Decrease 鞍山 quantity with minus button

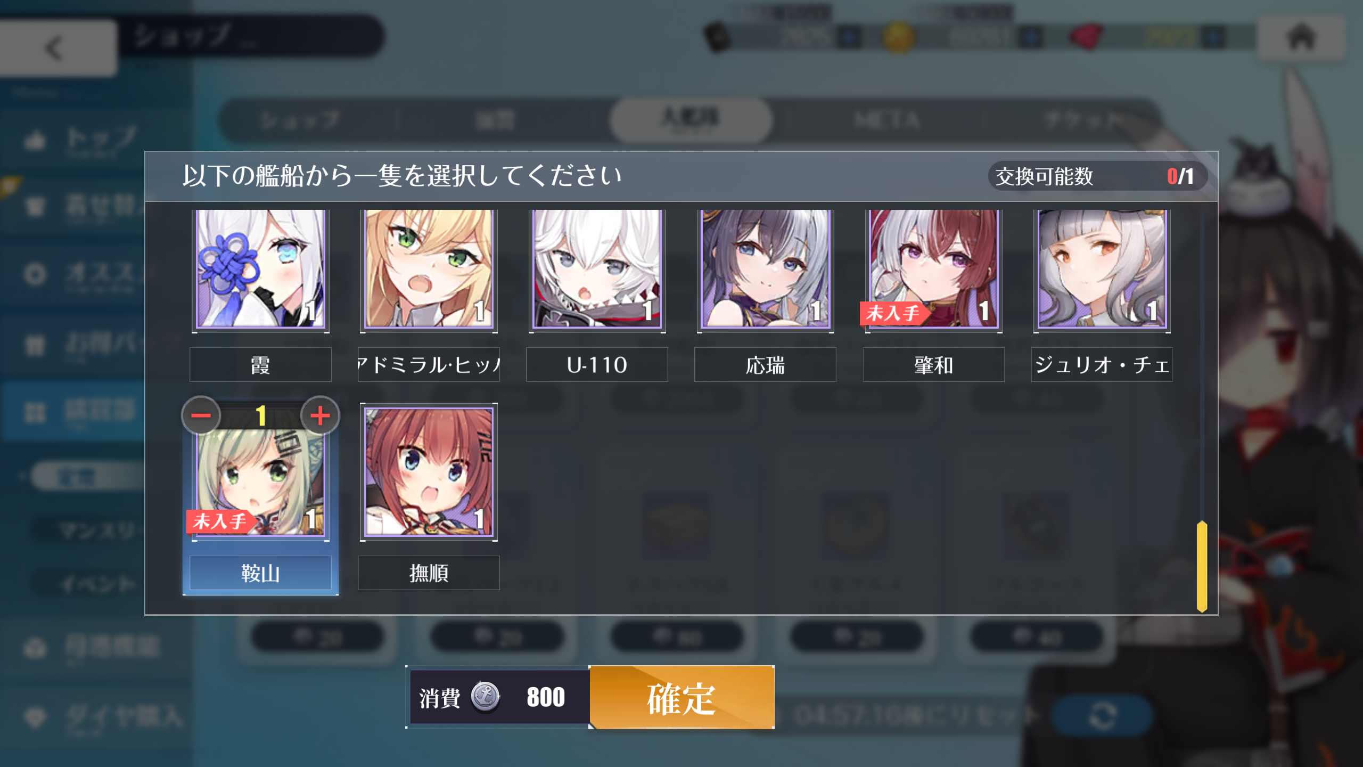201,415
